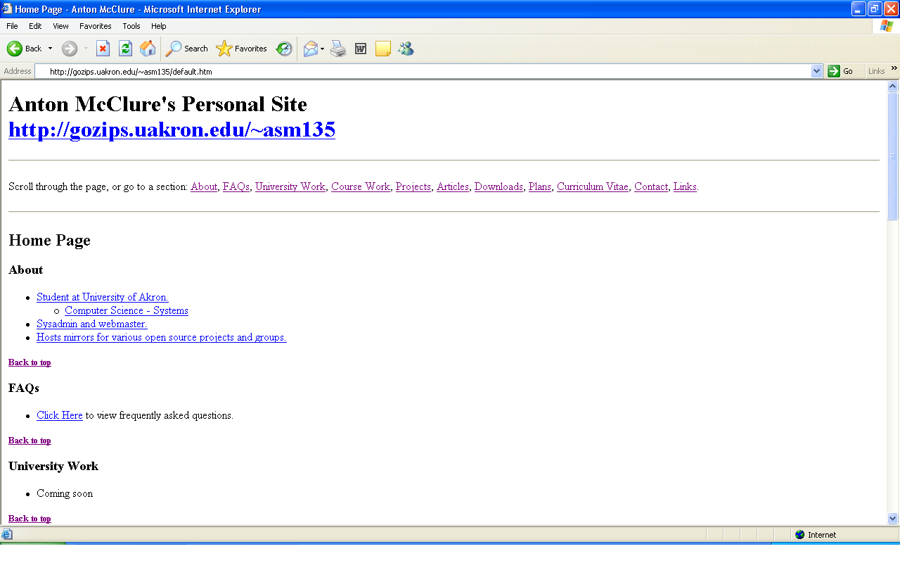
Task: Open the Search pane in toolbar
Action: point(186,49)
